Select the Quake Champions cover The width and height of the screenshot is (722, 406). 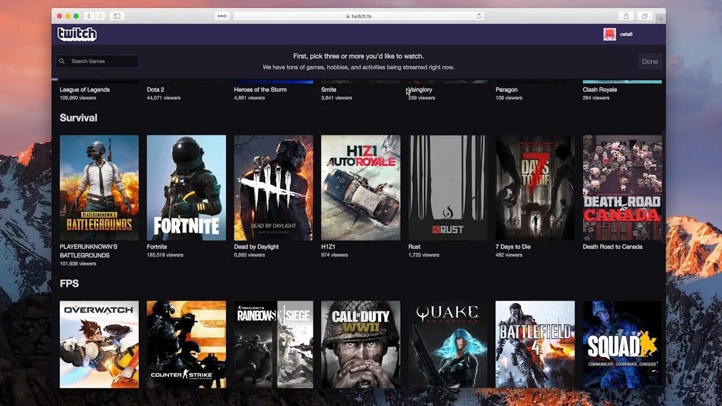pyautogui.click(x=448, y=344)
